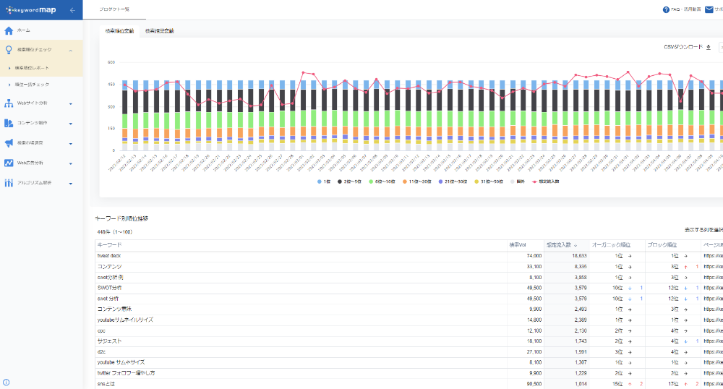Image resolution: width=723 pixels, height=389 pixels.
Task: Collapse the 検索順位チェック menu chevron
Action: pos(70,51)
